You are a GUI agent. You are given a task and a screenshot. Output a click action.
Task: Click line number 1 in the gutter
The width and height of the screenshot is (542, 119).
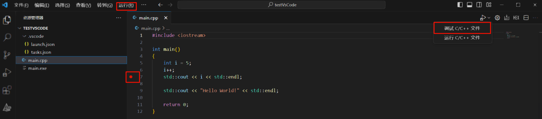click(x=141, y=35)
